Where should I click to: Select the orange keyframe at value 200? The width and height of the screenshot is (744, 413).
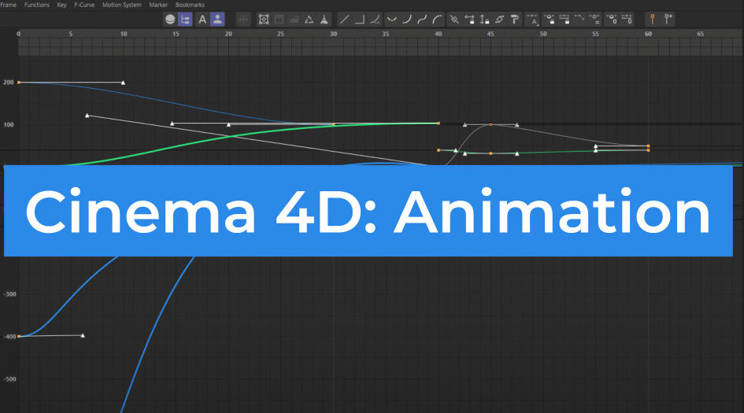[x=19, y=82]
